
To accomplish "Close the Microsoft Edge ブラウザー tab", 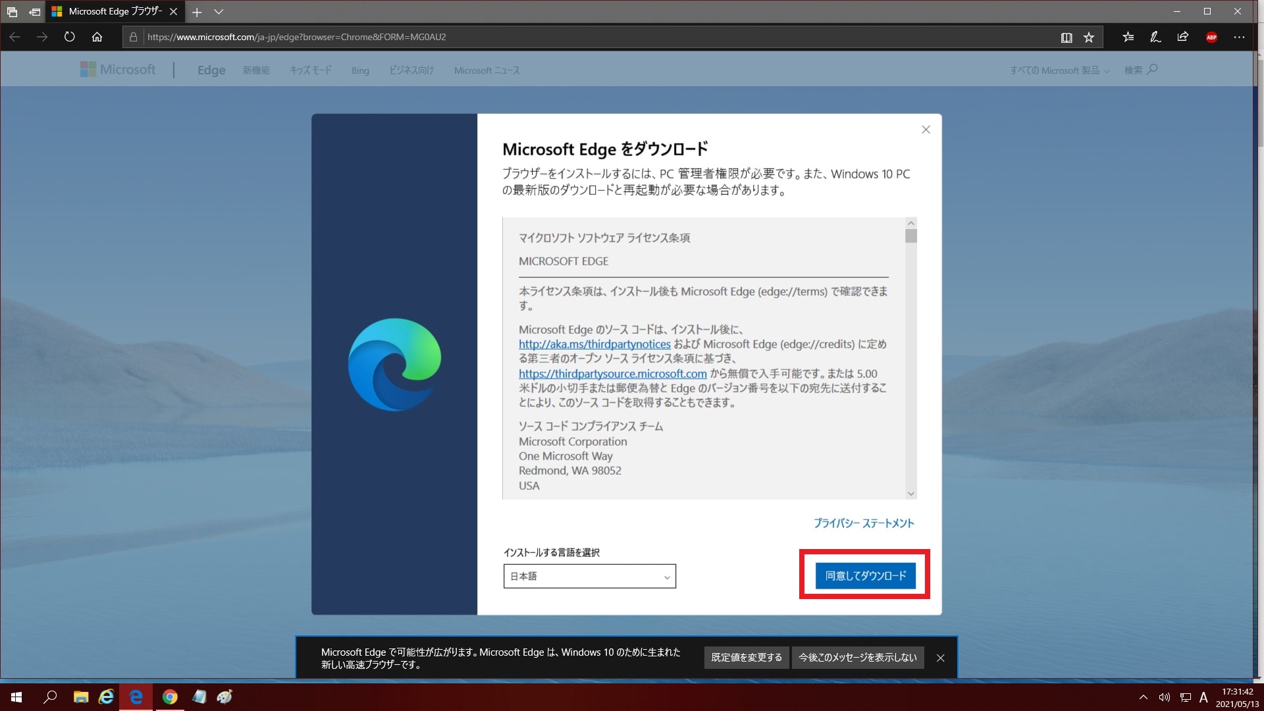I will coord(173,12).
